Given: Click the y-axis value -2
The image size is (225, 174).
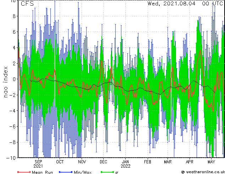Looking at the screenshot, I should tap(12, 95).
